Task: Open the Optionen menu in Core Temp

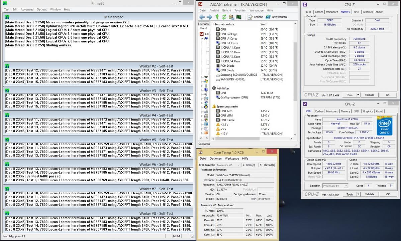Action: [216, 159]
